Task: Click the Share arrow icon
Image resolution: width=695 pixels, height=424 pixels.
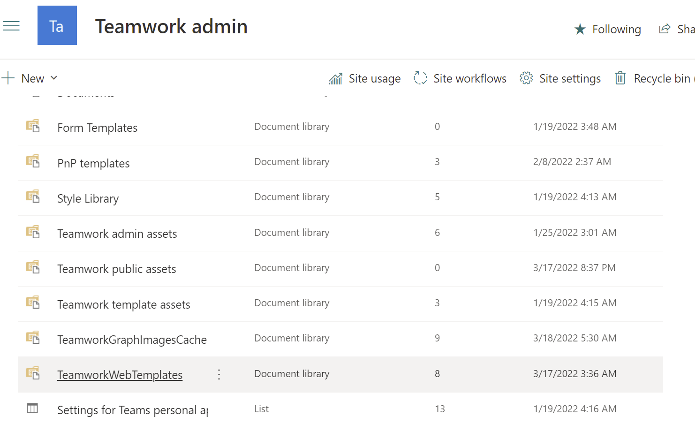Action: tap(665, 29)
